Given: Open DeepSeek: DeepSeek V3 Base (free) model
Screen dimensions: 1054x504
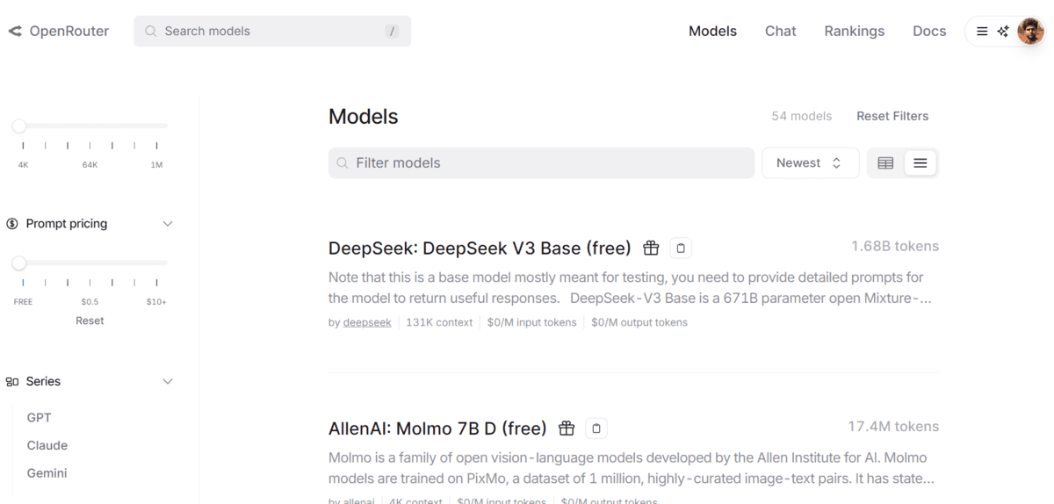Looking at the screenshot, I should pos(480,248).
